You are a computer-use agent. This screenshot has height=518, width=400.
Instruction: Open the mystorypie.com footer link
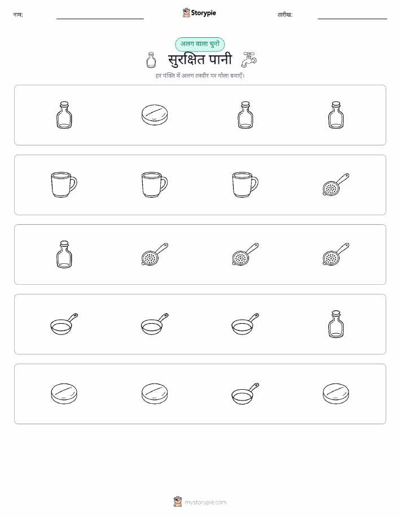200,502
